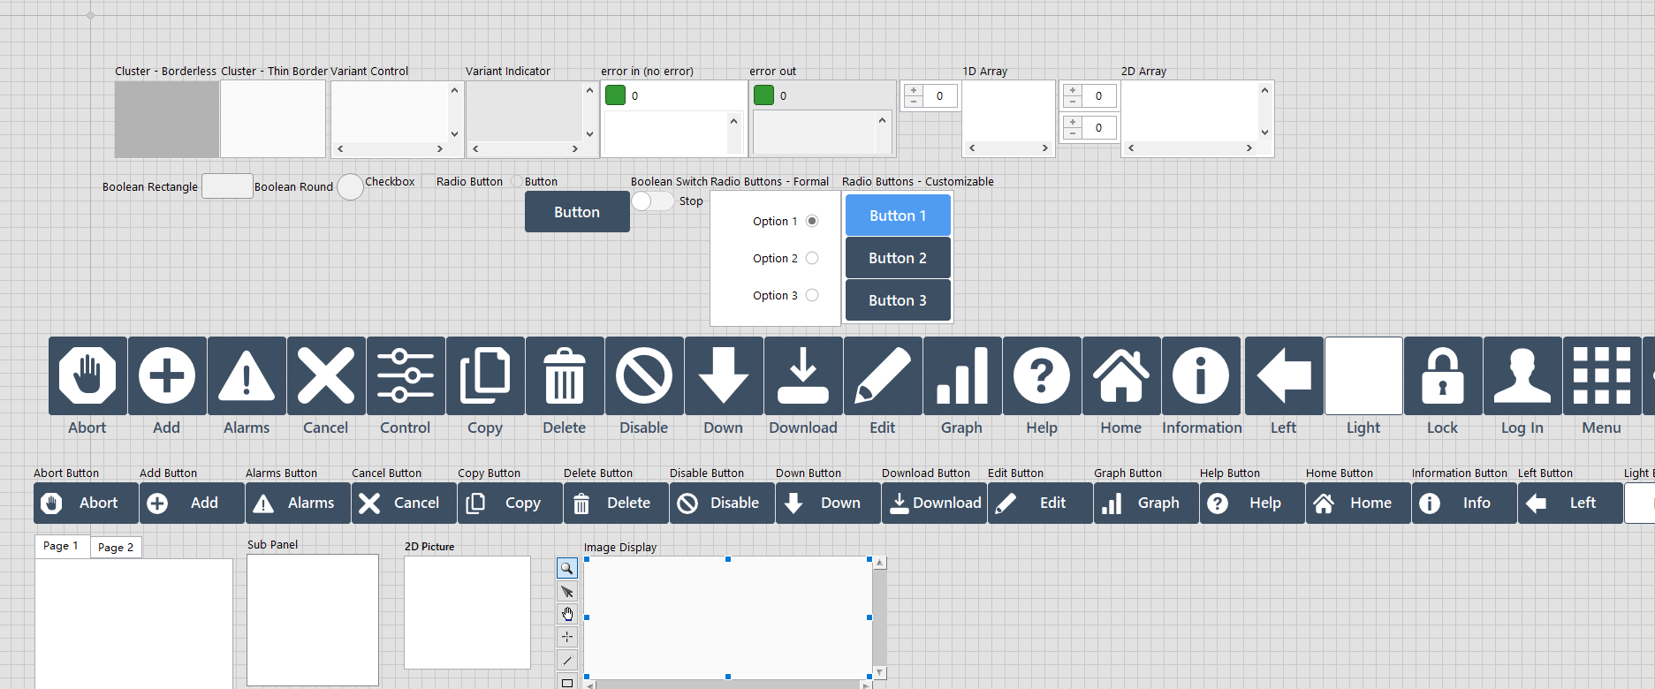Screen dimensions: 1655x689
Task: Toggle the Boolean Rectangle control
Action: click(x=227, y=186)
